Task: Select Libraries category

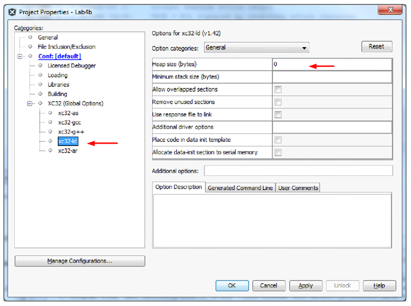Action: (58, 85)
